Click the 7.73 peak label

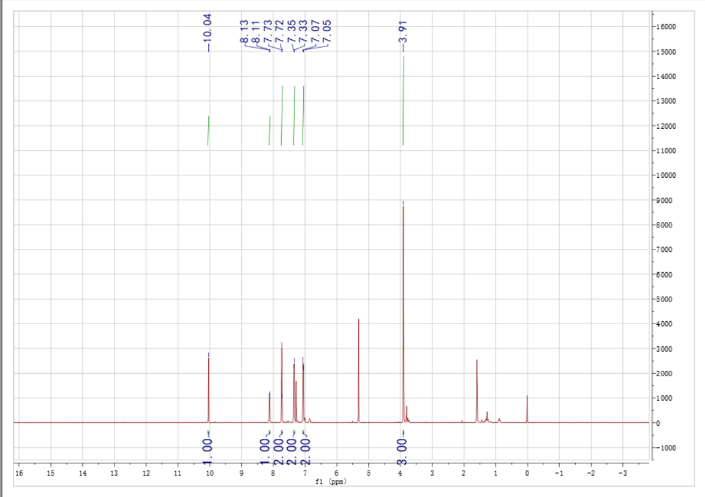pyautogui.click(x=268, y=31)
